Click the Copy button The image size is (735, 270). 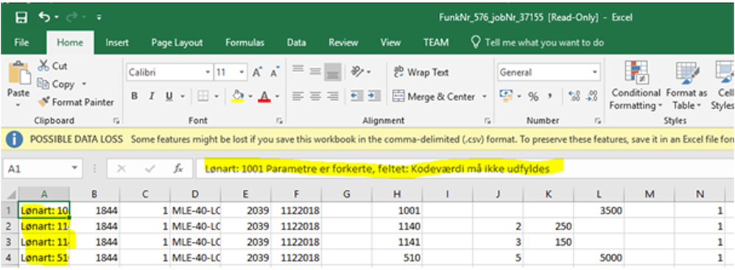[x=57, y=84]
